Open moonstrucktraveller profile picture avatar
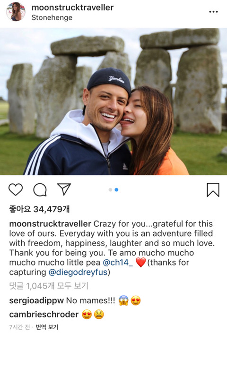The height and width of the screenshot is (375, 227). click(x=16, y=12)
